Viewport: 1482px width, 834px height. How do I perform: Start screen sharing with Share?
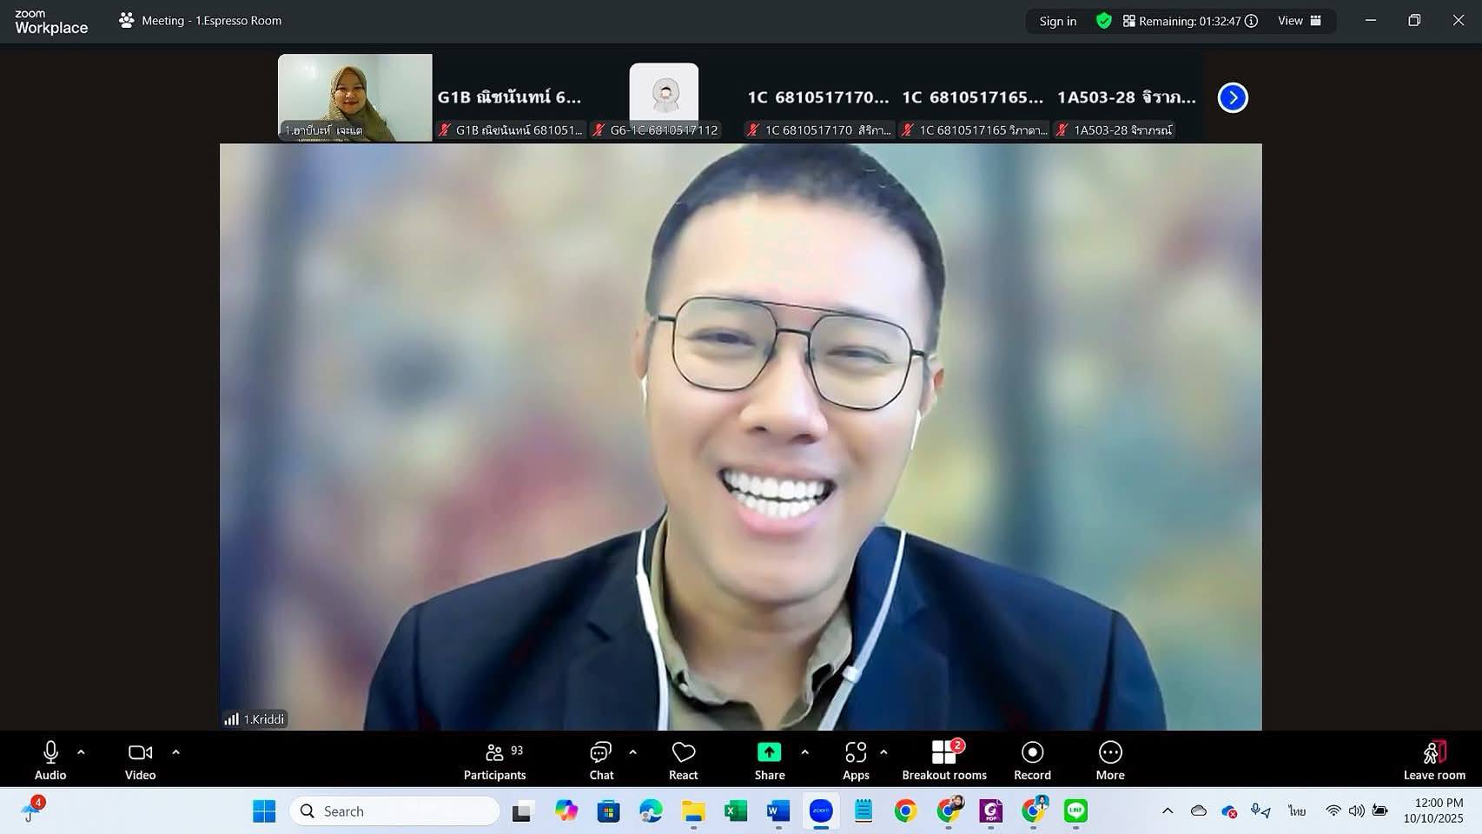pyautogui.click(x=769, y=760)
